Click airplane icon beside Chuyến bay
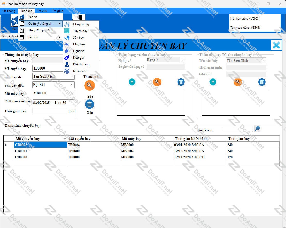Image resolution: width=286 pixels, height=228 pixels. pyautogui.click(x=67, y=24)
